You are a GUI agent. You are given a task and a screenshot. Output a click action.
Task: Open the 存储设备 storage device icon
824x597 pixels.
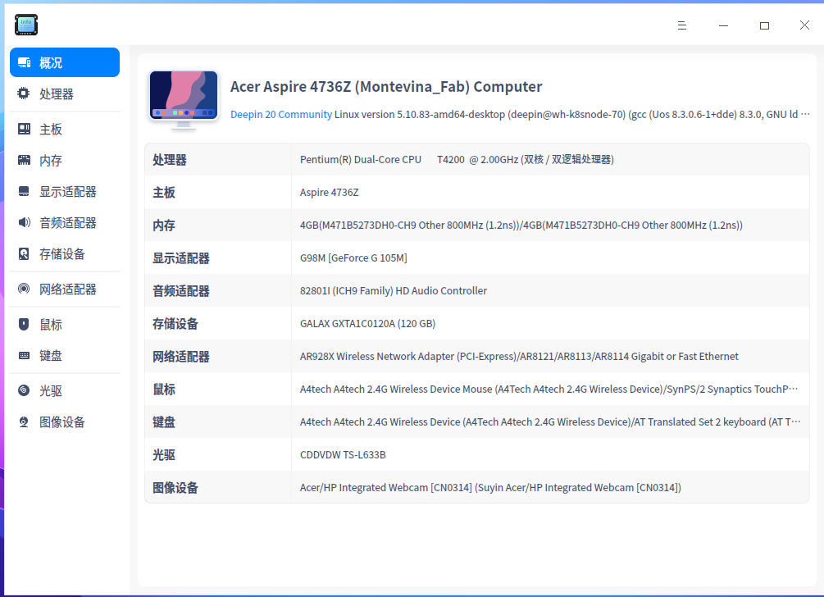(x=24, y=253)
